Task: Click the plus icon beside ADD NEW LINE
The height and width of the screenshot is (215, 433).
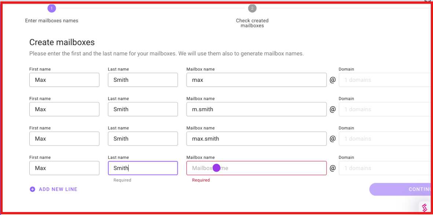Action: [x=32, y=189]
